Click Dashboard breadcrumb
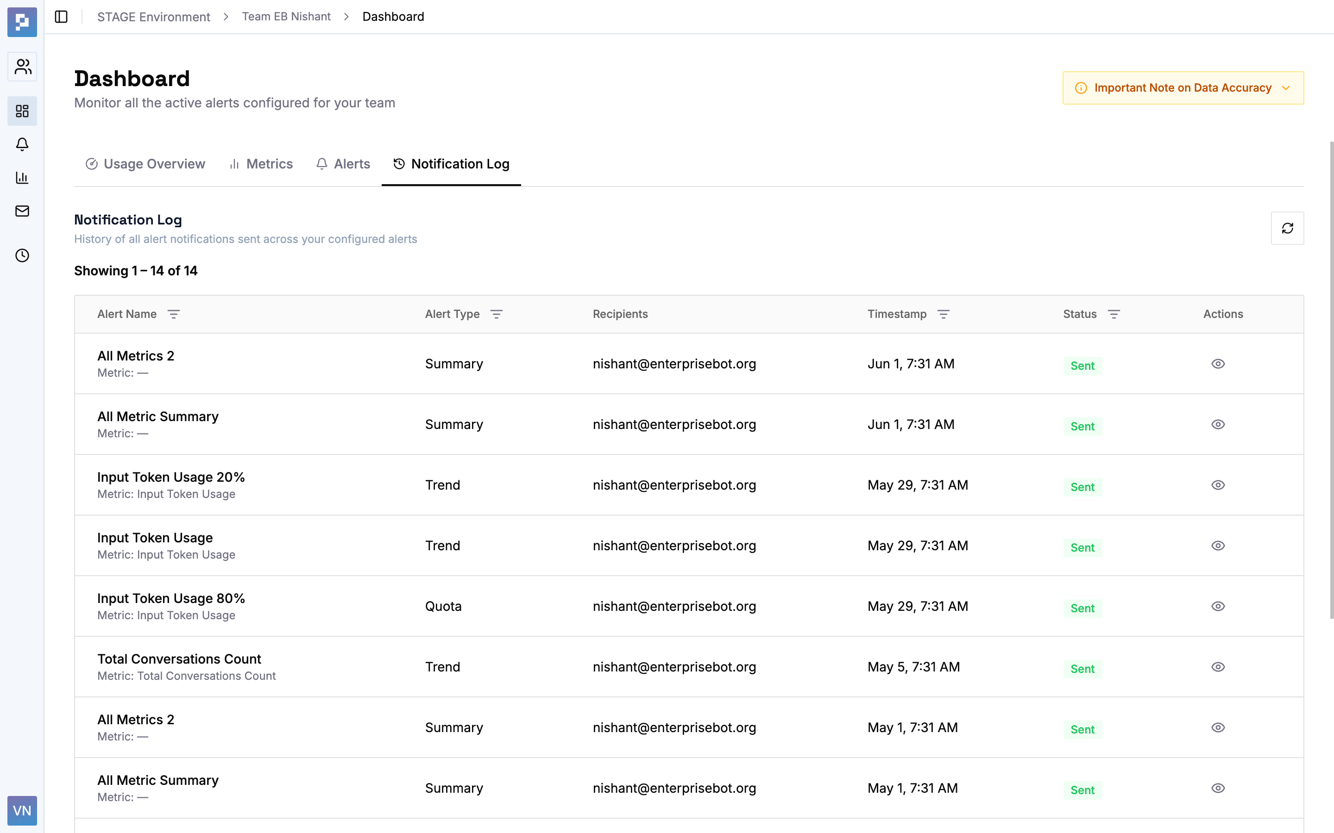This screenshot has width=1334, height=833. click(x=393, y=17)
